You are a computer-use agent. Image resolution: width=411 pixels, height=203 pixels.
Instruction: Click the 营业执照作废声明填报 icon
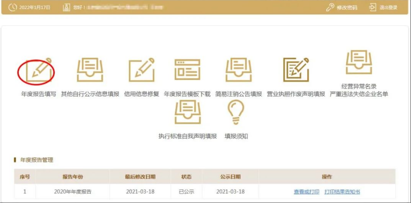point(296,70)
